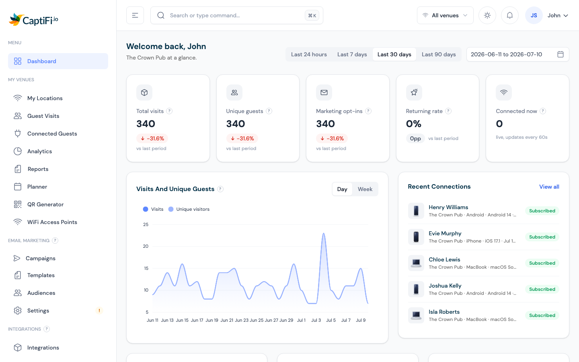Select Last 30 days range
The height and width of the screenshot is (362, 579).
point(394,54)
